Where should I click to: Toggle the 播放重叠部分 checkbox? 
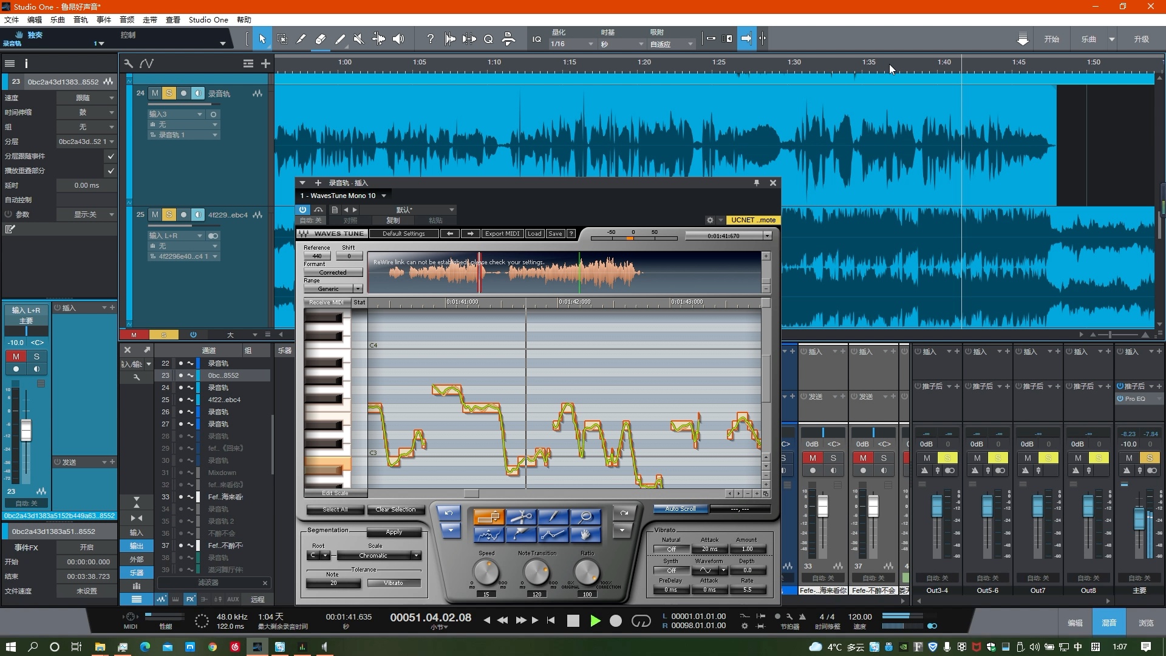pyautogui.click(x=111, y=171)
